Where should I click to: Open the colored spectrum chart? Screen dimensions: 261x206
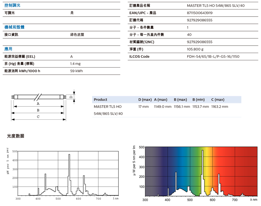point(195,173)
